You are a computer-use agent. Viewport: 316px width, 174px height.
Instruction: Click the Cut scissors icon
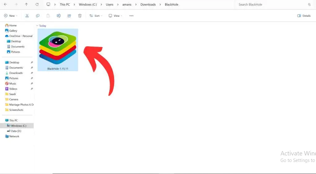point(27,16)
